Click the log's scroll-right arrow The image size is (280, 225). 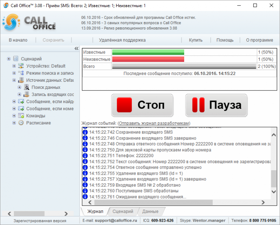pos(263,202)
